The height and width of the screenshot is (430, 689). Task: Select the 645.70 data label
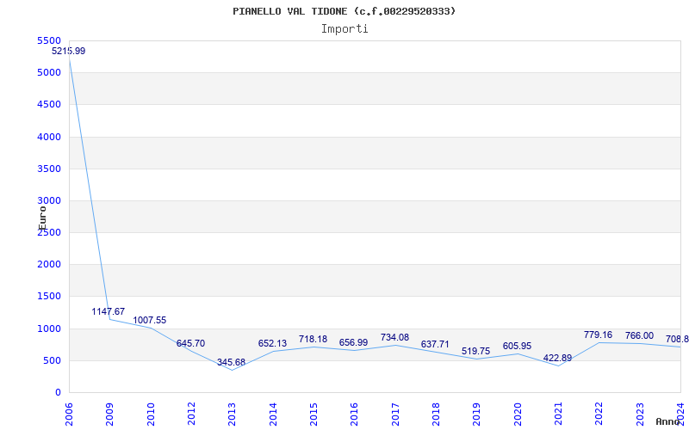[190, 343]
